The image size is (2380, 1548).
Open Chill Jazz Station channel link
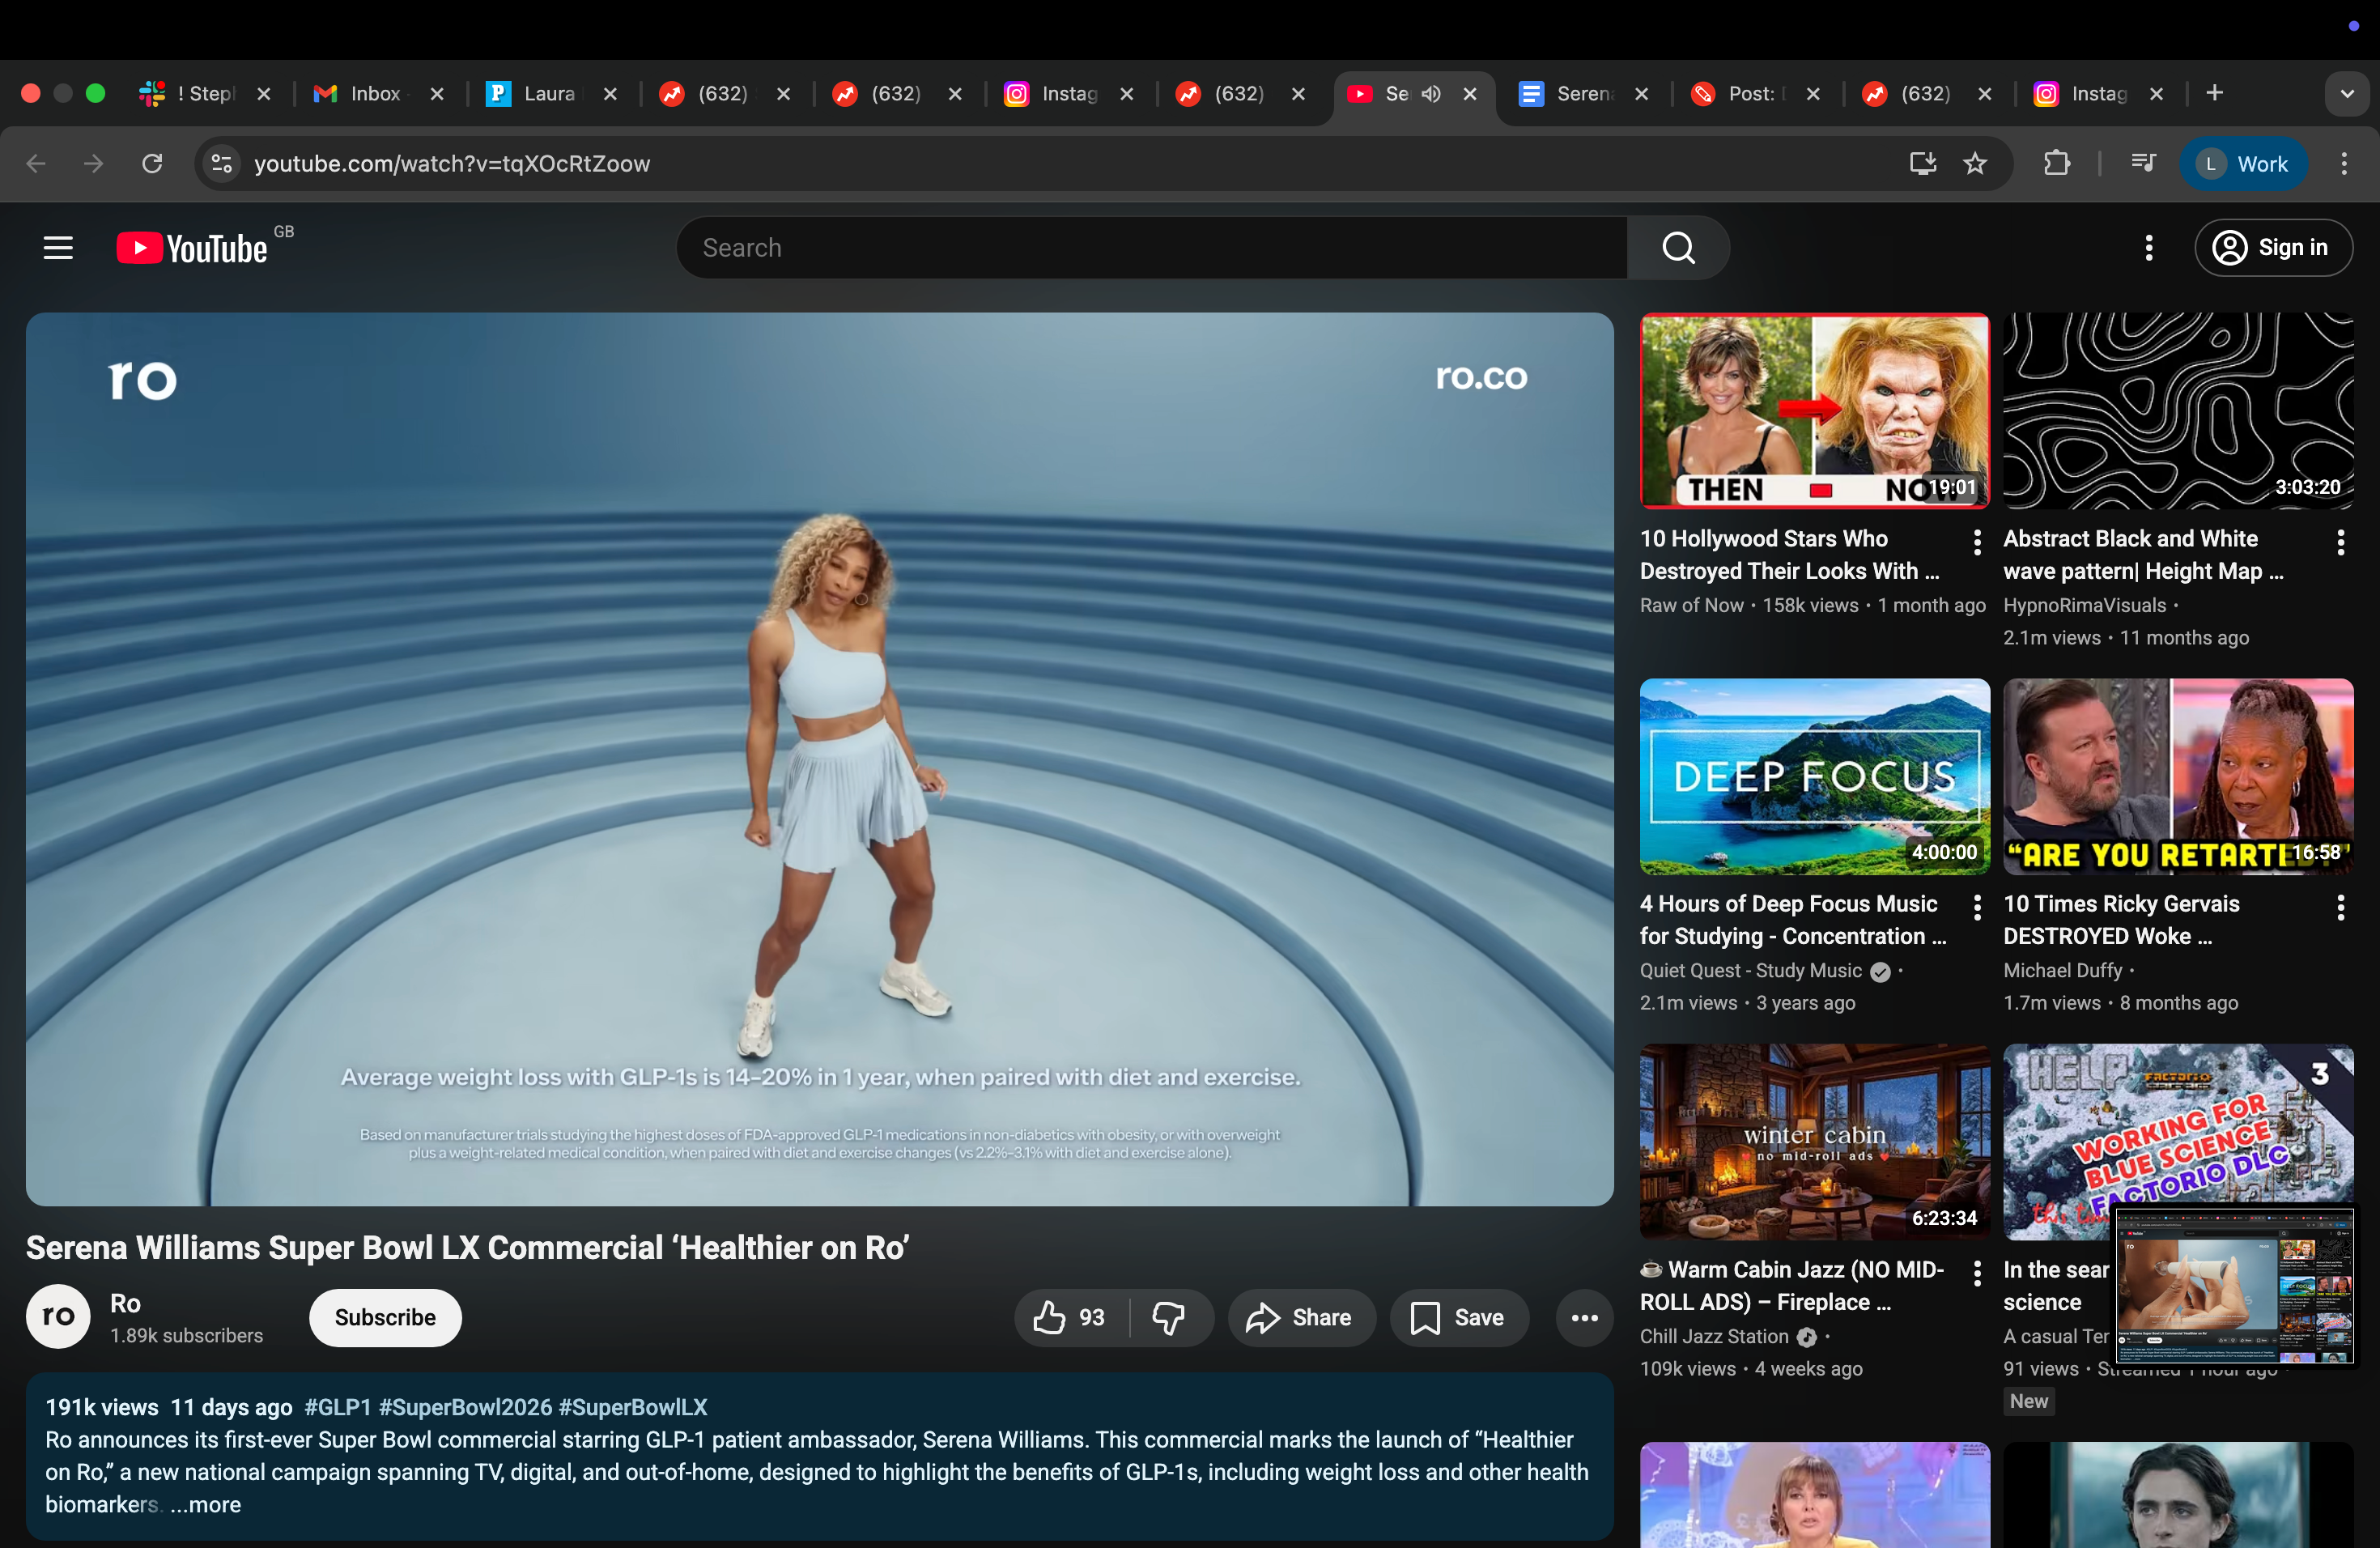[1714, 1336]
